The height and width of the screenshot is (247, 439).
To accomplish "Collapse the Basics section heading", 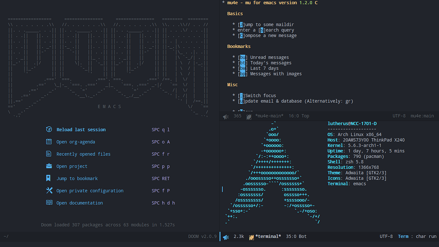I will [x=235, y=13].
